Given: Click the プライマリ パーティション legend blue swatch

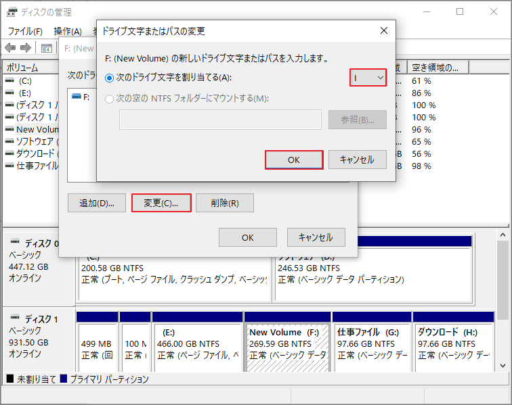Looking at the screenshot, I should coord(64,379).
